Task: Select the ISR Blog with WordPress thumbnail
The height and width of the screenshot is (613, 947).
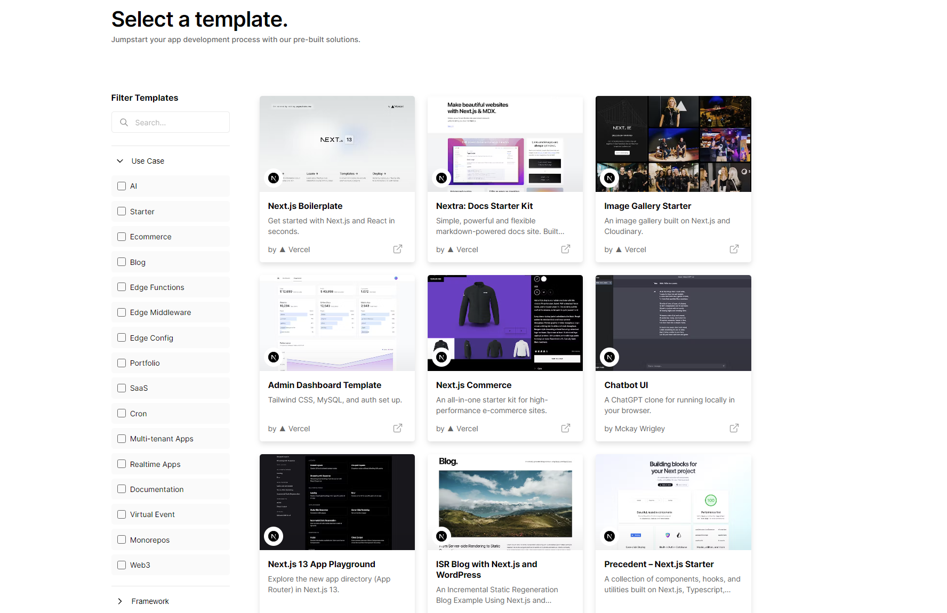Action: point(505,502)
